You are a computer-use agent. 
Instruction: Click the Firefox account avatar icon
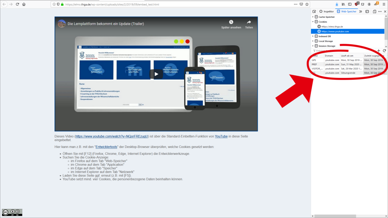[369, 4]
